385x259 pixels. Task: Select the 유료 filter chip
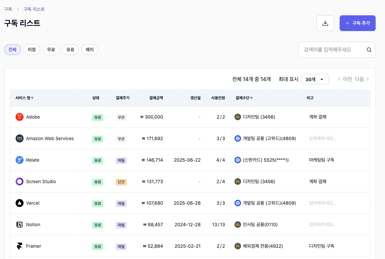70,49
